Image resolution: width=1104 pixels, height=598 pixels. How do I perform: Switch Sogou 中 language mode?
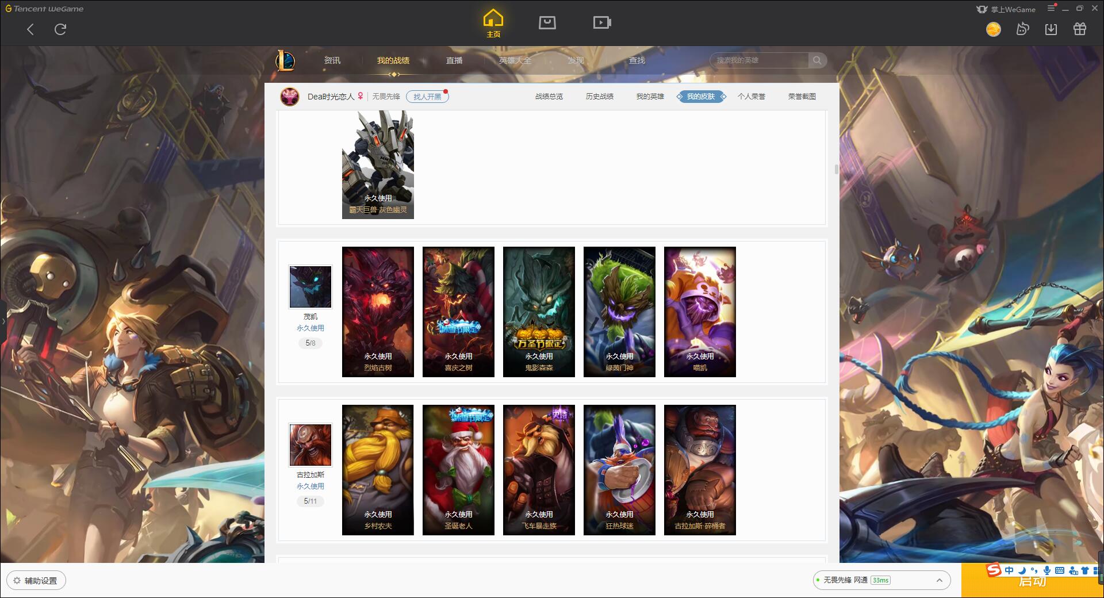(1009, 570)
